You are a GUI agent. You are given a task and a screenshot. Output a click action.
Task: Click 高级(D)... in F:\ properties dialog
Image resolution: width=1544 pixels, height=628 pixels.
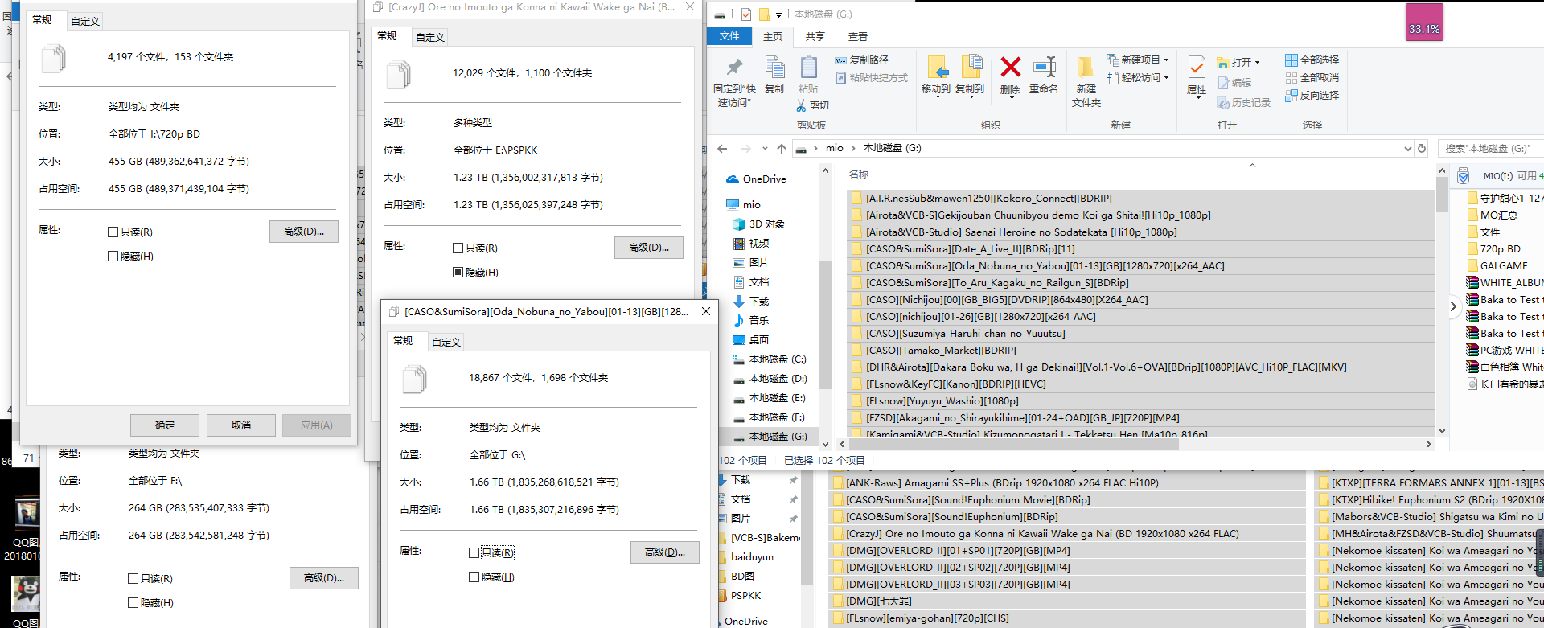(324, 578)
